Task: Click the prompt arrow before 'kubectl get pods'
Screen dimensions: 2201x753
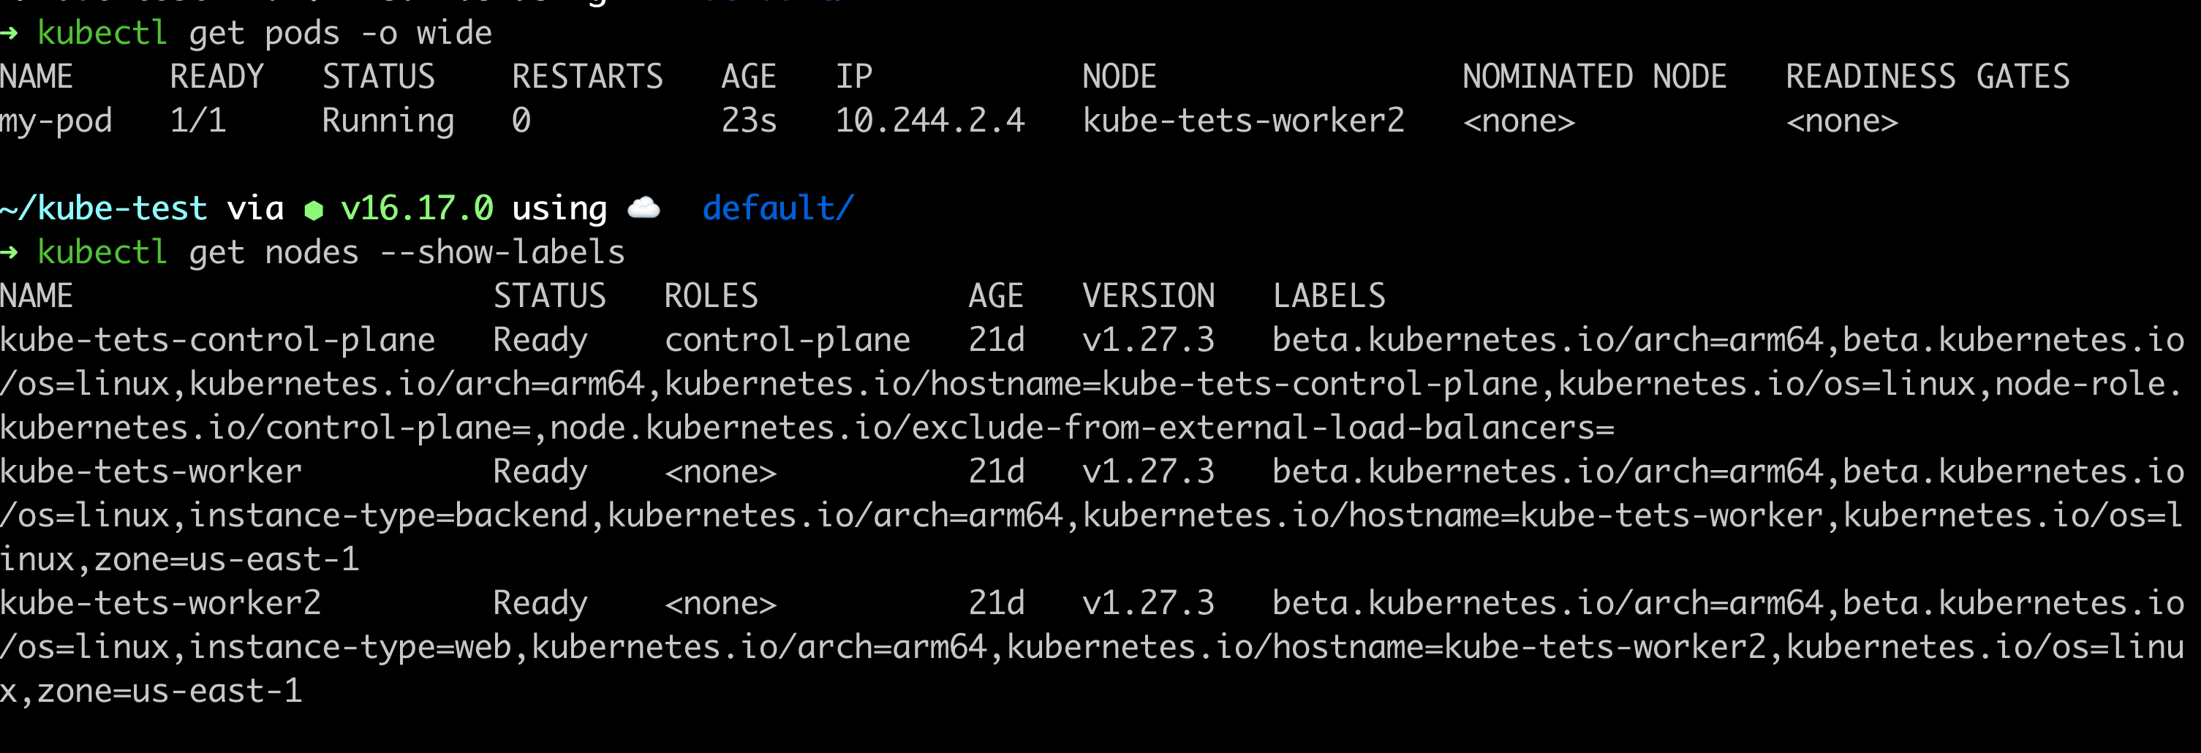Action: tap(10, 34)
